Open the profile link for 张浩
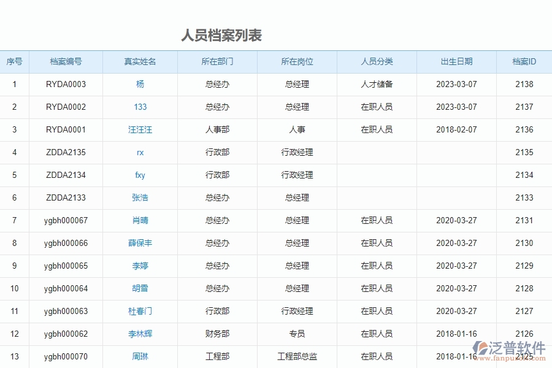This screenshot has height=368, width=552. pyautogui.click(x=140, y=197)
